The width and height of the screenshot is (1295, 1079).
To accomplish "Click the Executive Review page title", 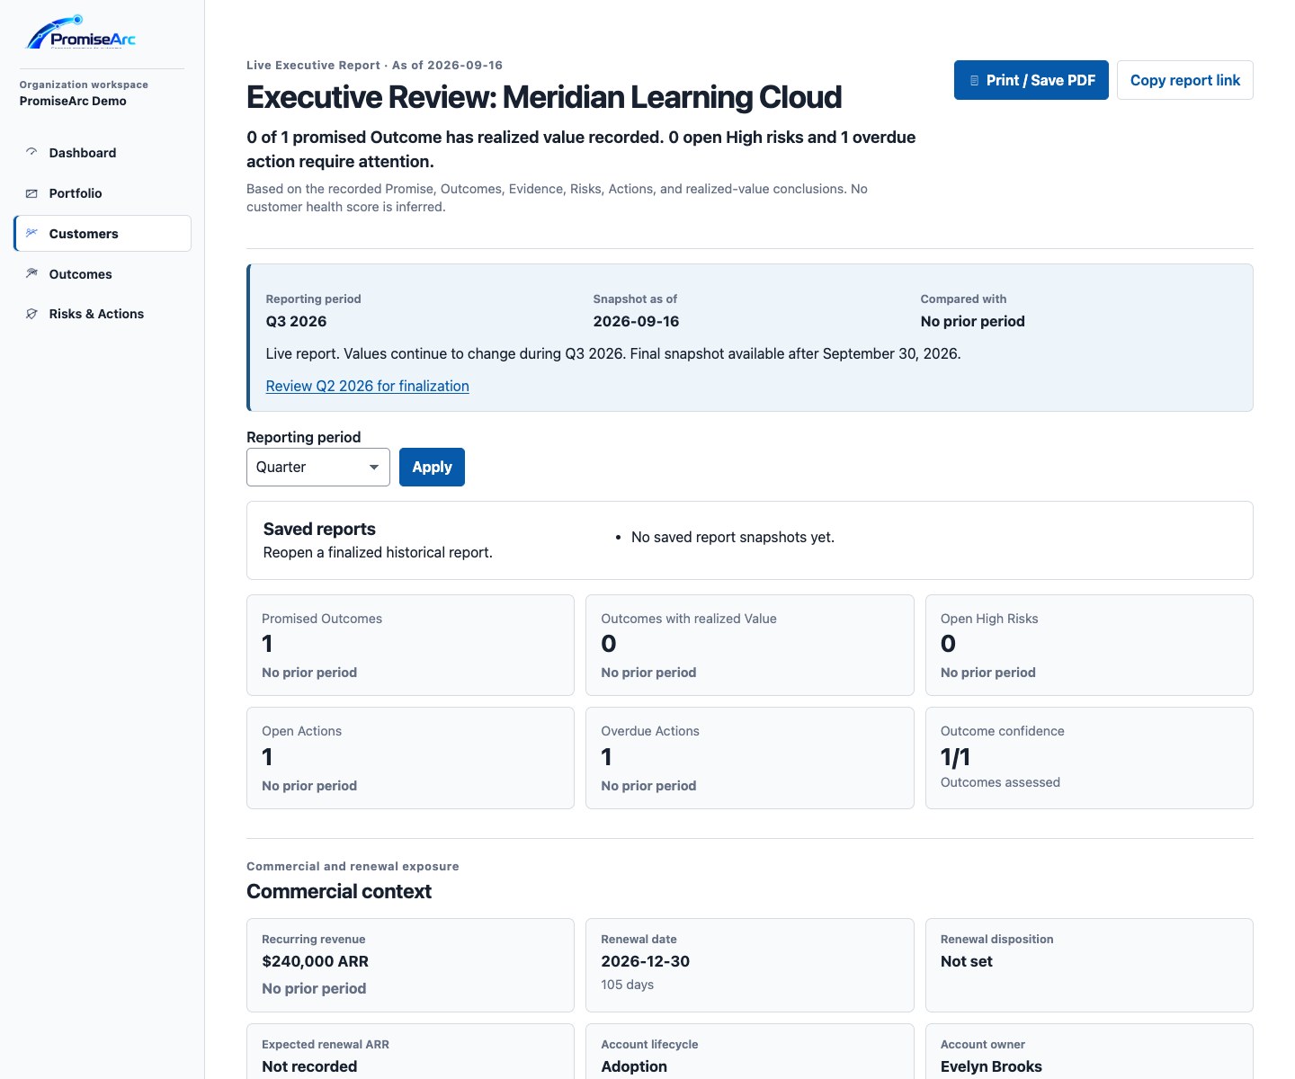I will point(544,97).
